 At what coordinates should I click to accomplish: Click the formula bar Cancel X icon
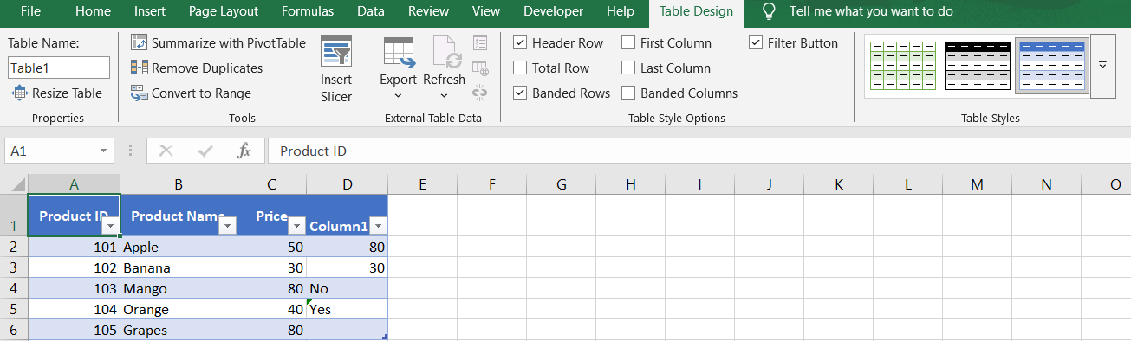[166, 151]
